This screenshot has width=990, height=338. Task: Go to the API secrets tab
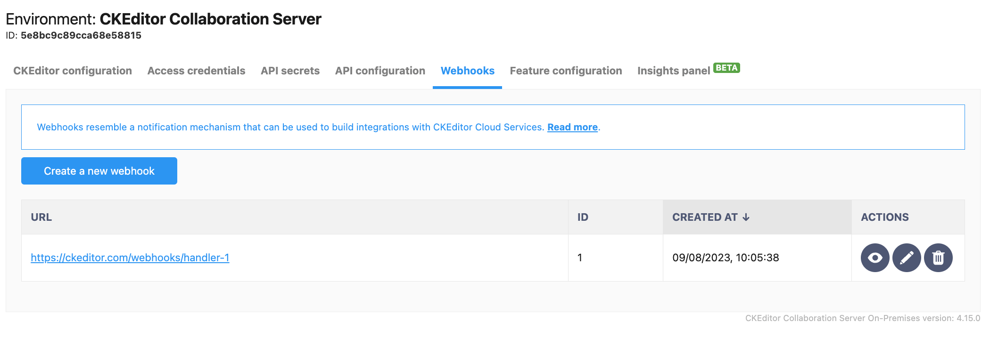(290, 71)
